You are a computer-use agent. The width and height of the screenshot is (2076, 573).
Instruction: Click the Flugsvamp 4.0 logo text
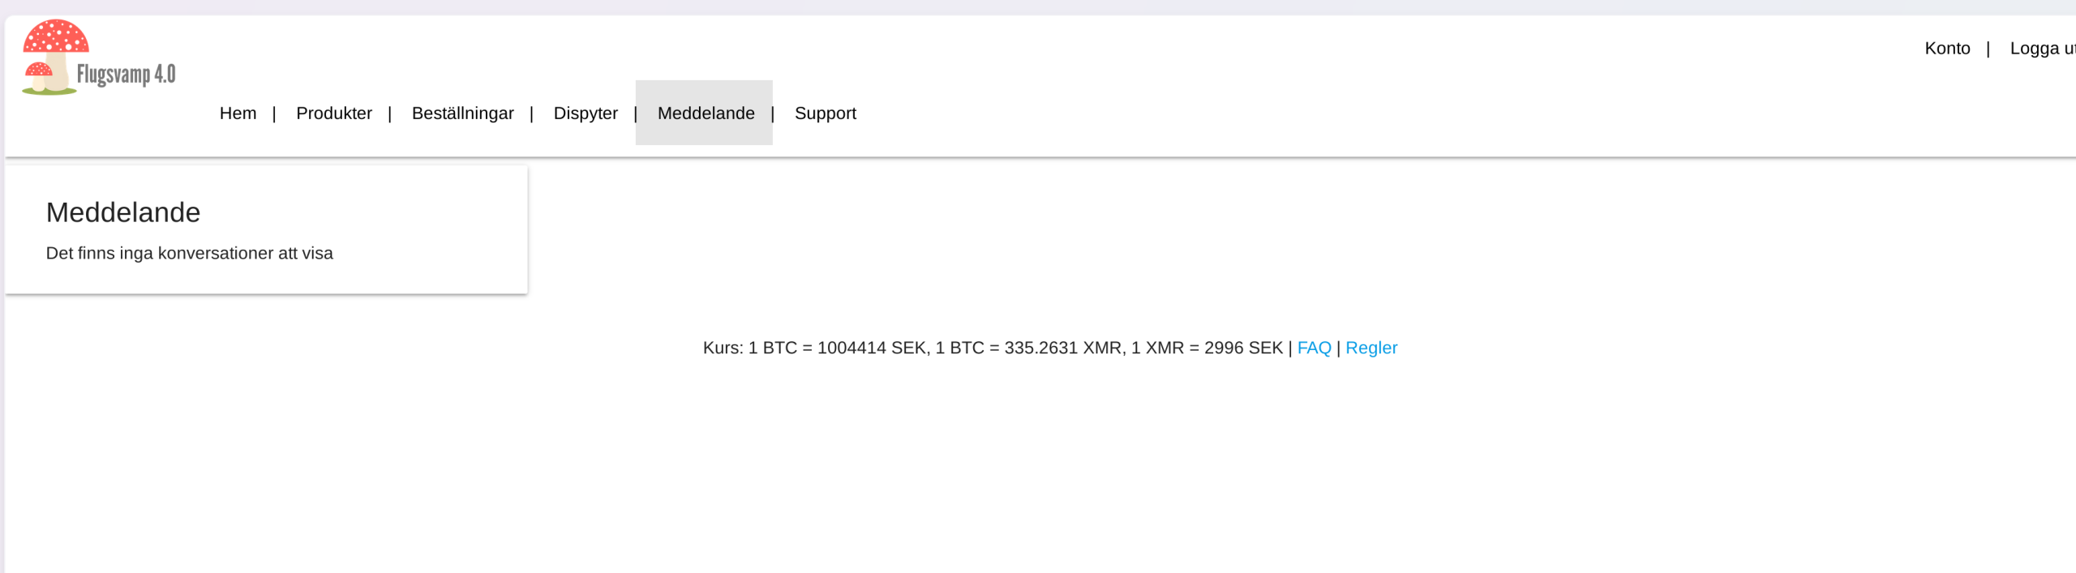[127, 75]
